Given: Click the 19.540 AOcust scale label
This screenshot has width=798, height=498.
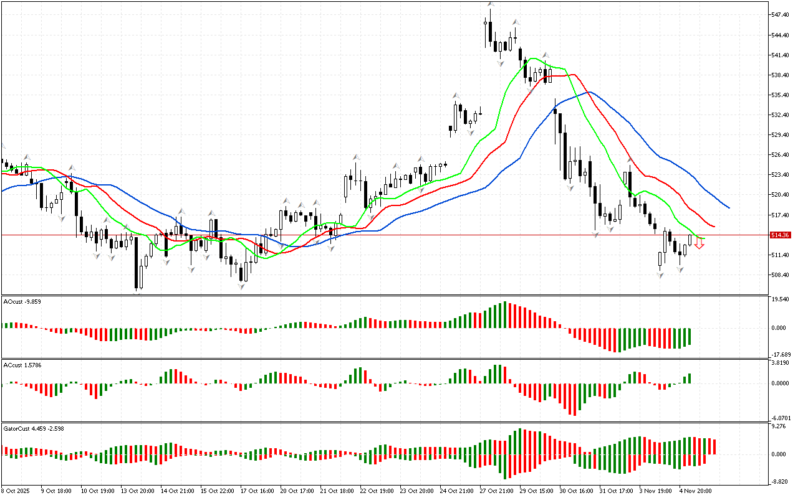Looking at the screenshot, I should (780, 300).
